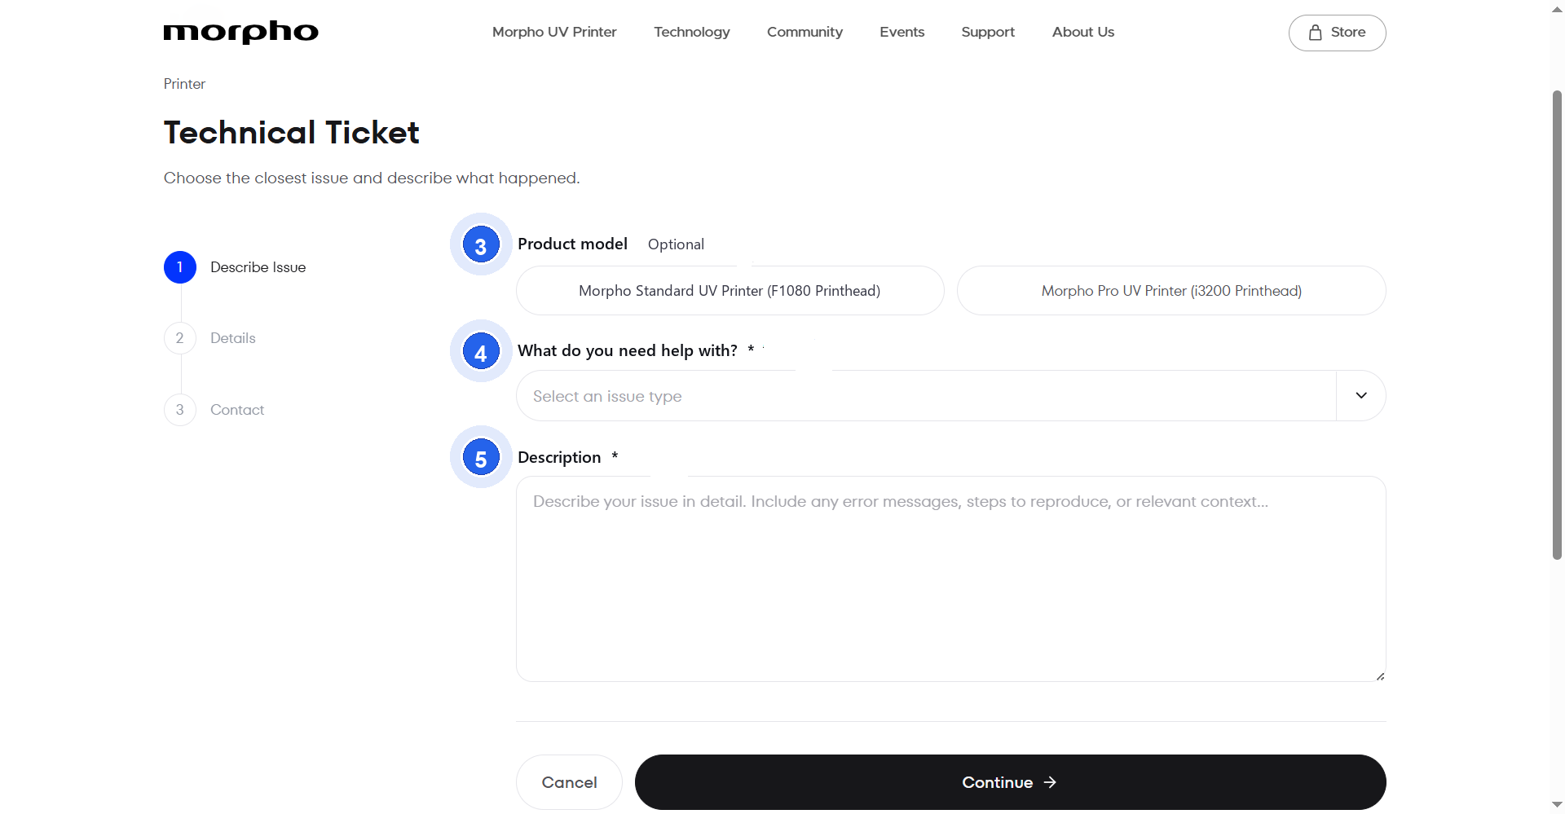Visit the About Us page
This screenshot has height=814, width=1565.
coord(1082,32)
